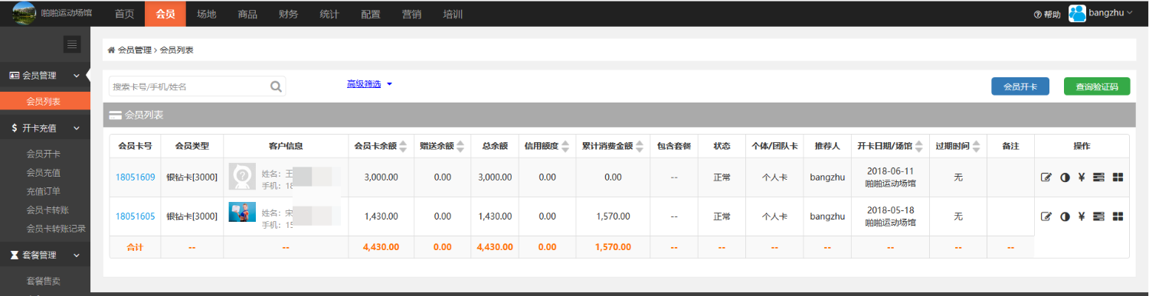Select 会员列表 in sidebar
Viewport: 1149px width, 296px height.
click(45, 101)
